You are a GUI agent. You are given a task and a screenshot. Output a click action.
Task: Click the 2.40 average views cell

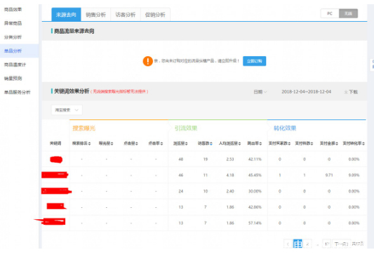point(230,191)
